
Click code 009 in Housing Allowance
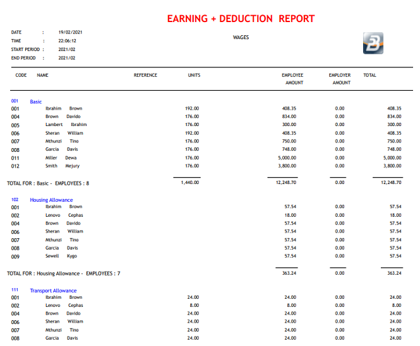click(x=15, y=257)
